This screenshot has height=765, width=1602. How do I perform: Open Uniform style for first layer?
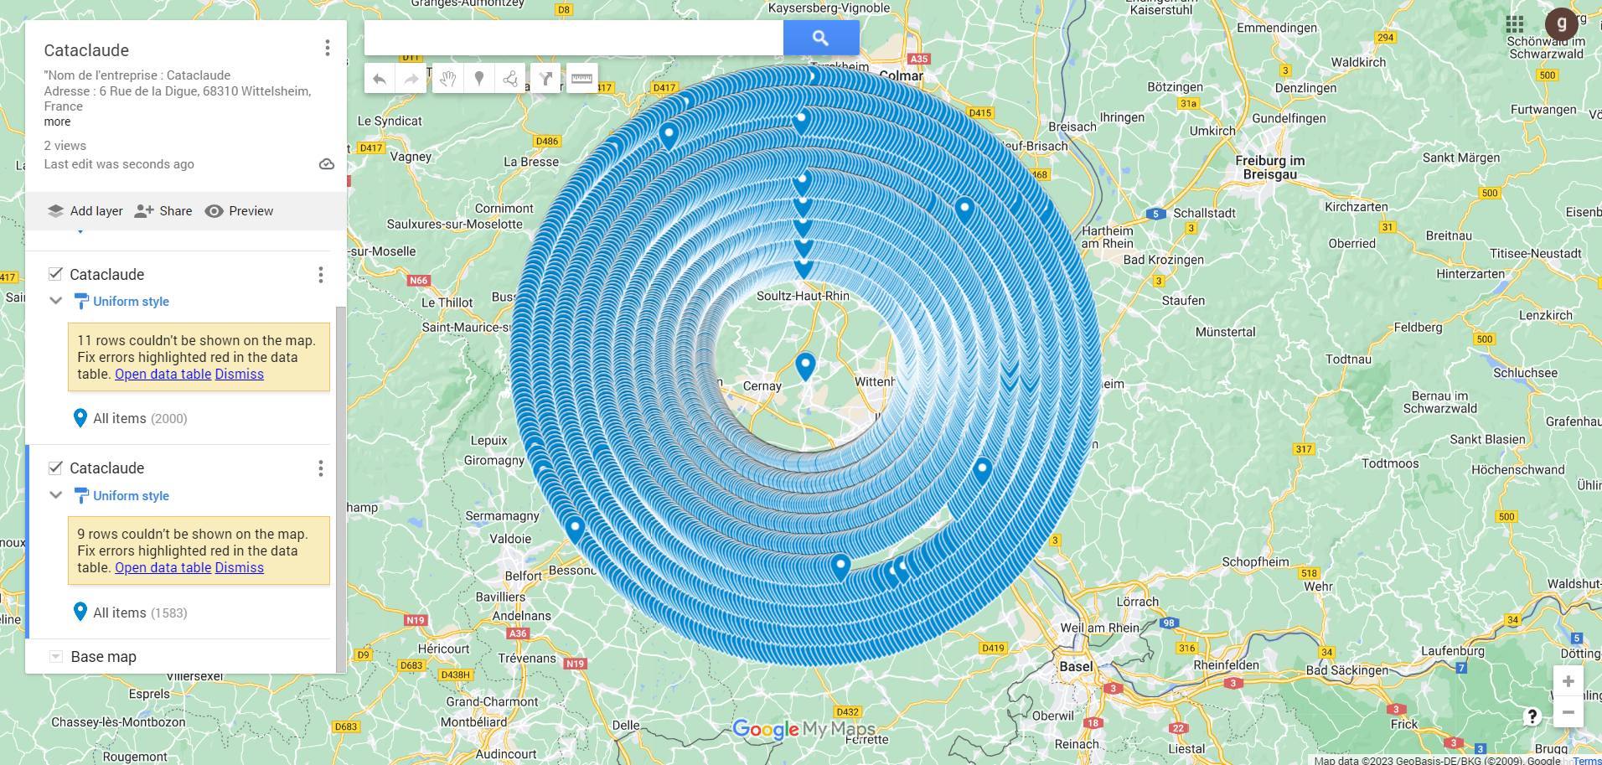131,301
